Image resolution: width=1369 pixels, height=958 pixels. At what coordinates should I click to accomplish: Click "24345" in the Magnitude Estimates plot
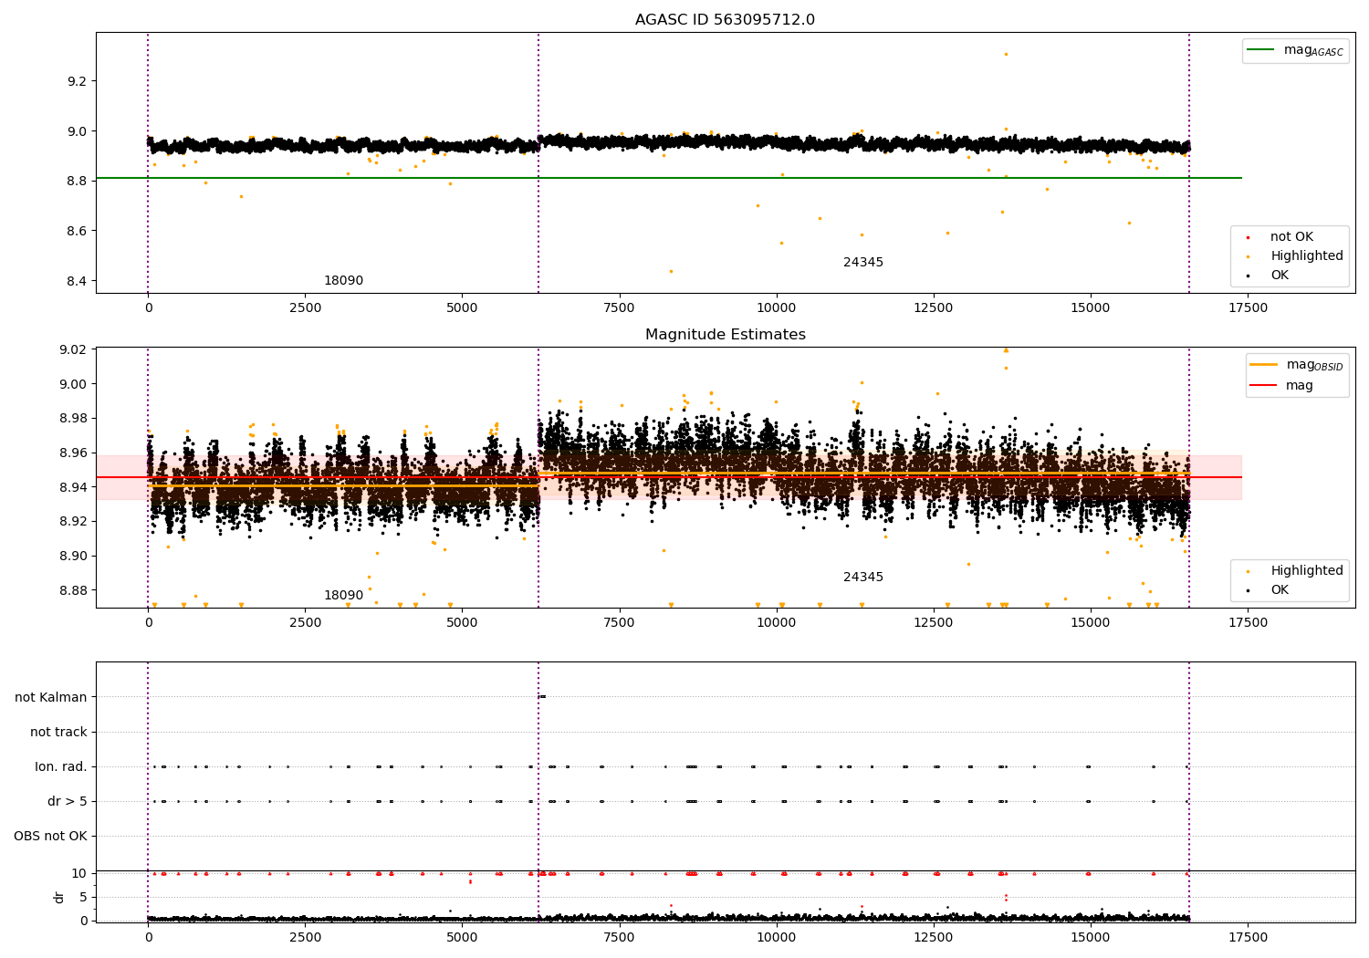(x=863, y=578)
